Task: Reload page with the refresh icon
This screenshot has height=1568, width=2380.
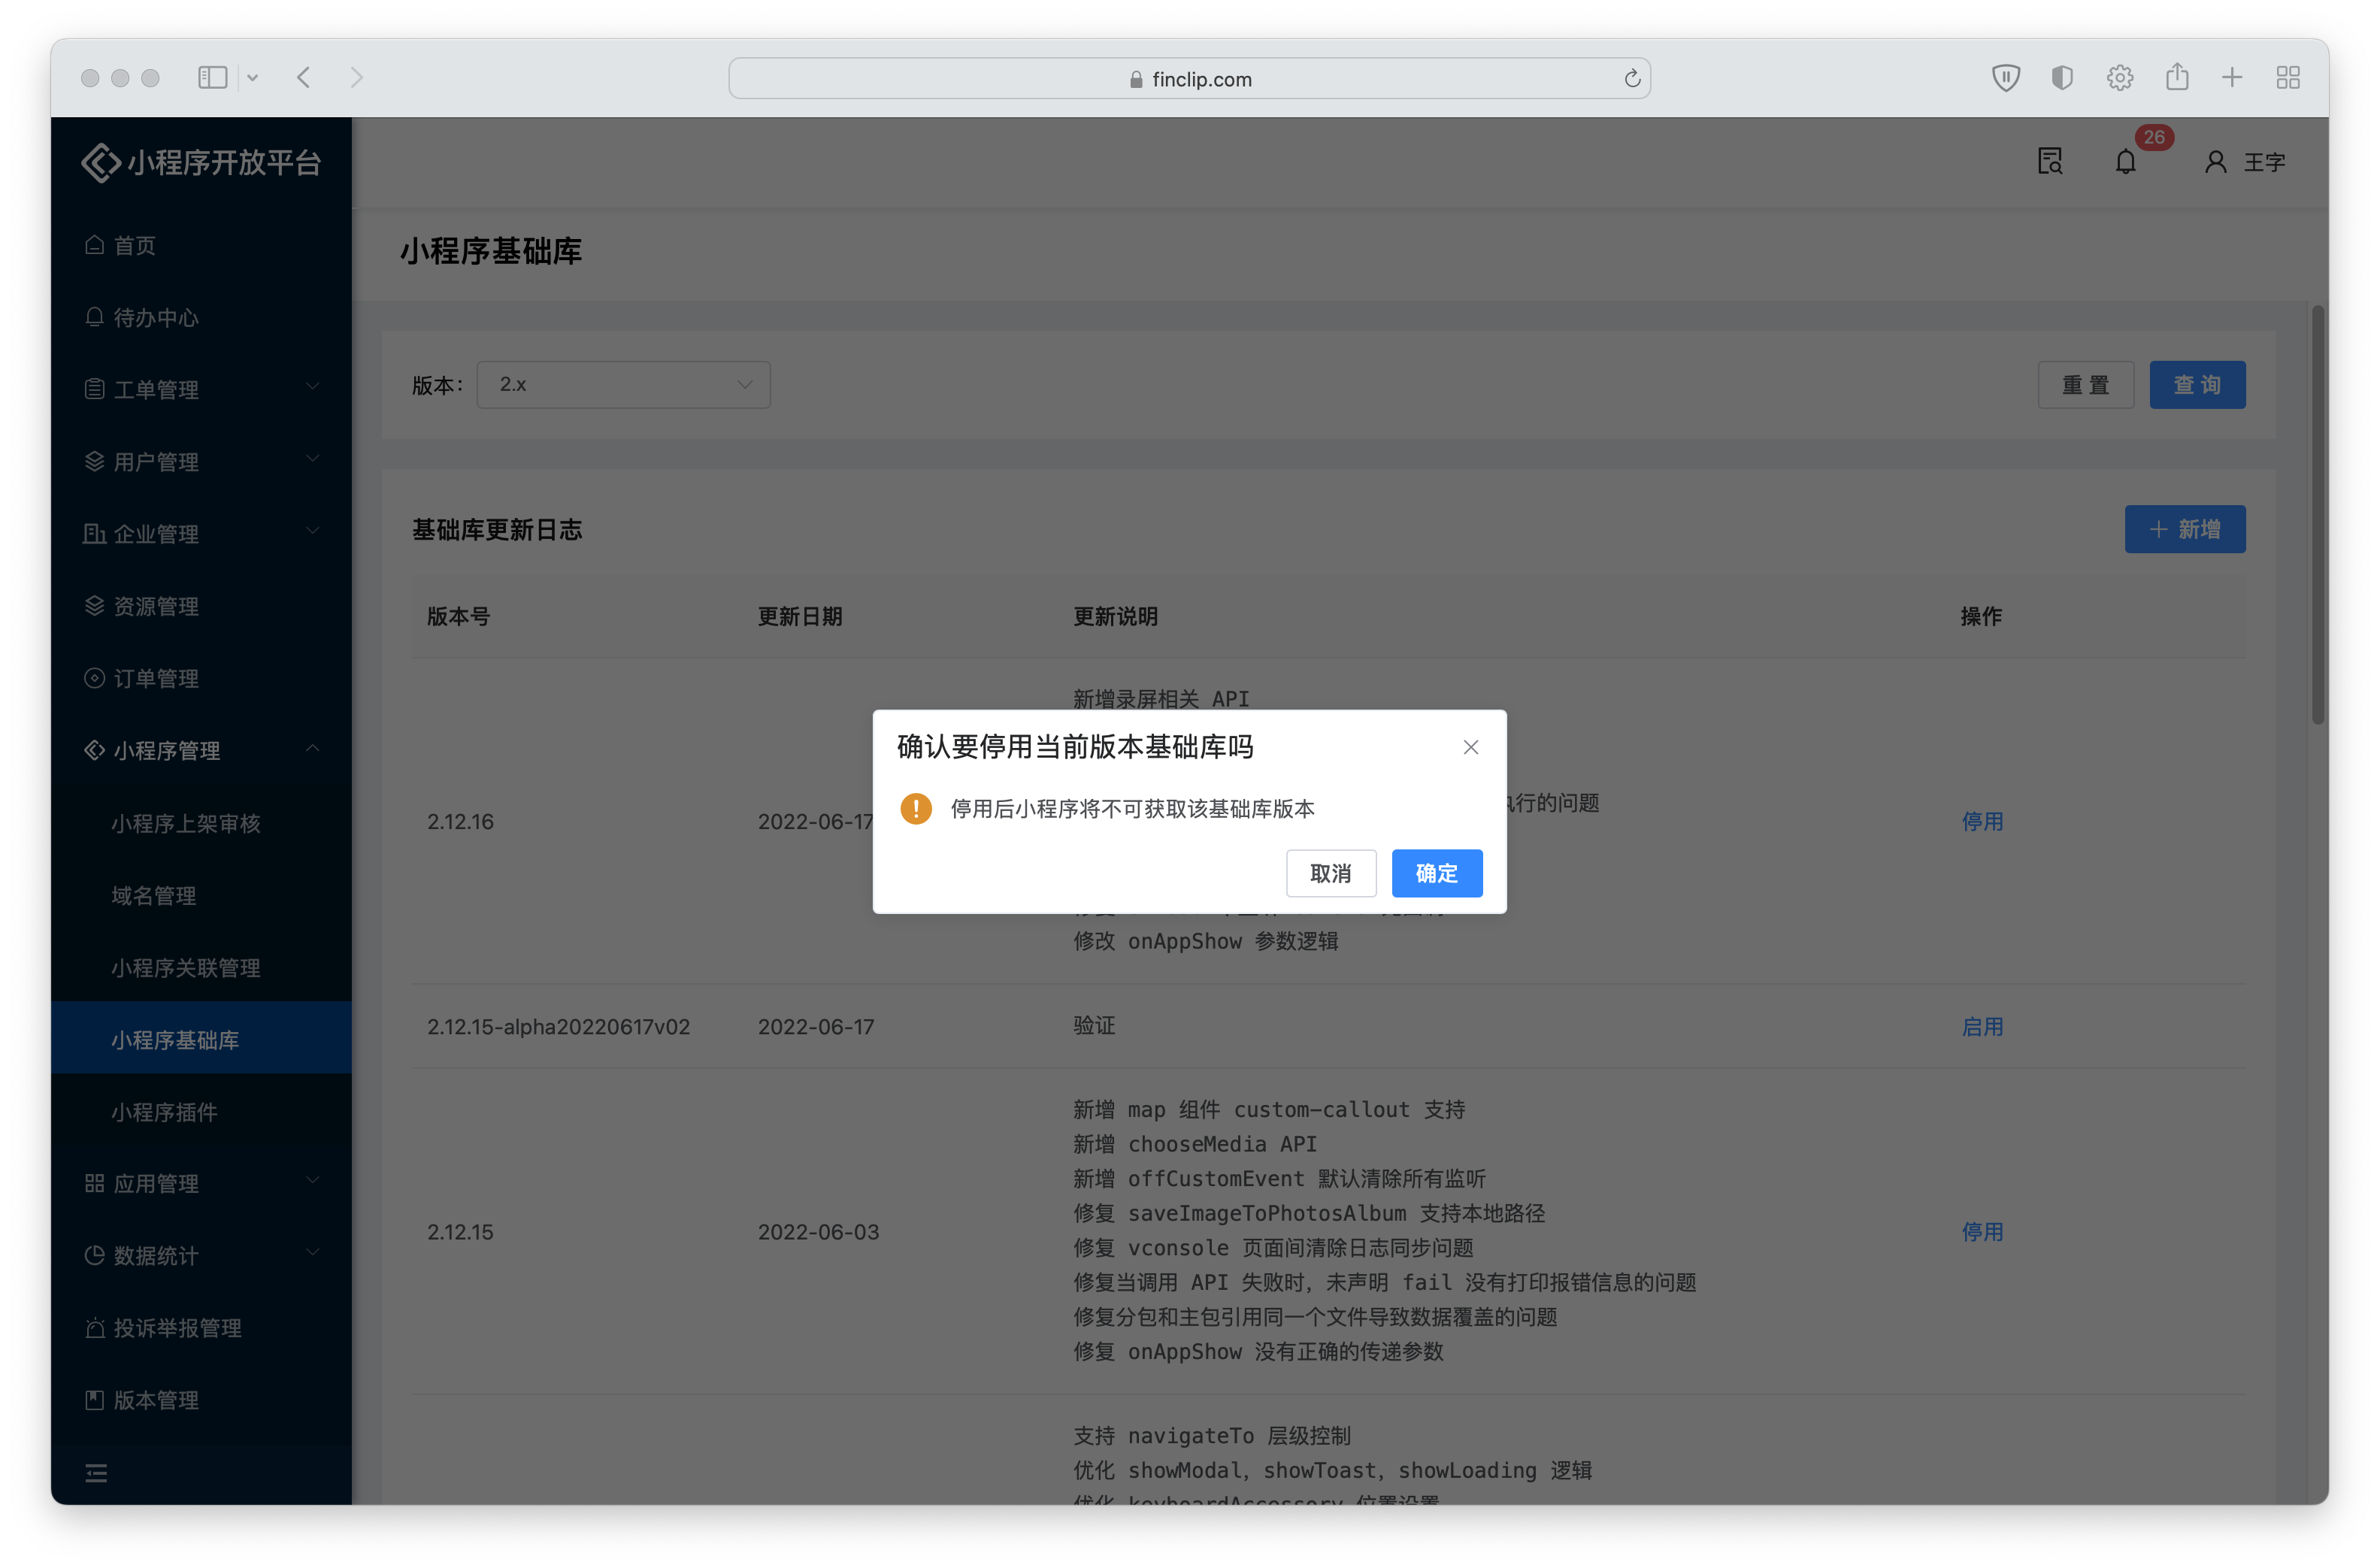Action: click(1632, 79)
